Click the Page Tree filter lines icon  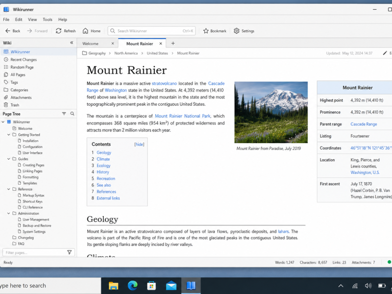point(64,114)
